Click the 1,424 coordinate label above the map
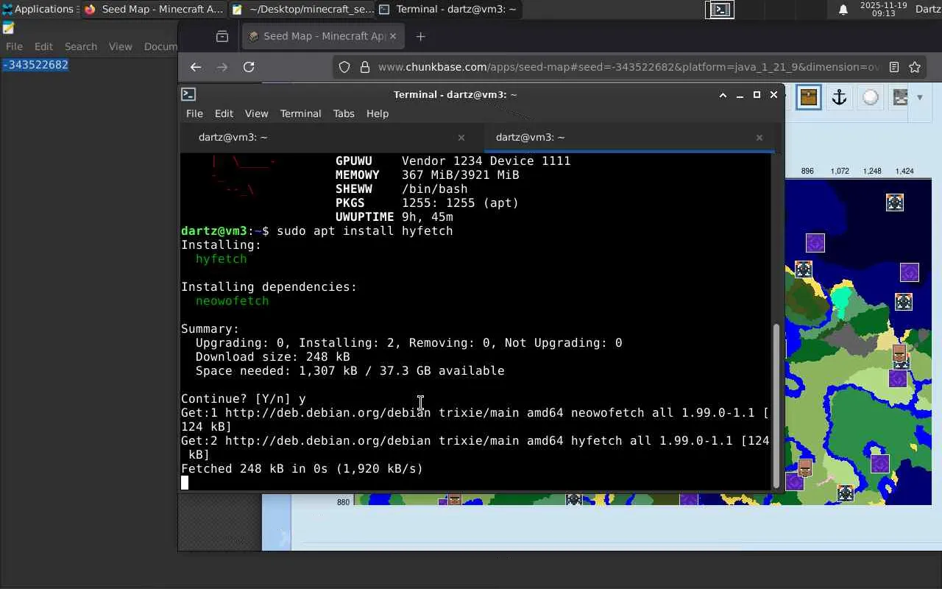The image size is (942, 589). point(904,171)
